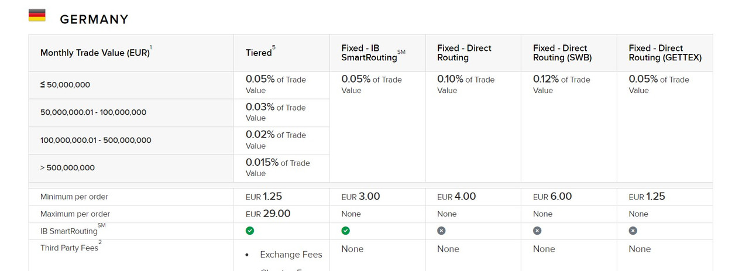Click the ≤ 50,000,000 tier row label

pos(65,85)
